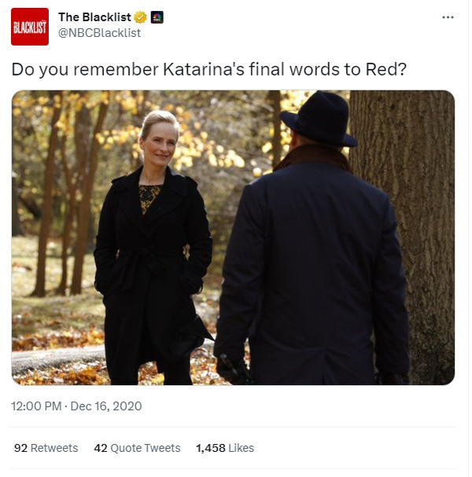Click the number 42 in quote count
This screenshot has width=472, height=477.
(101, 448)
